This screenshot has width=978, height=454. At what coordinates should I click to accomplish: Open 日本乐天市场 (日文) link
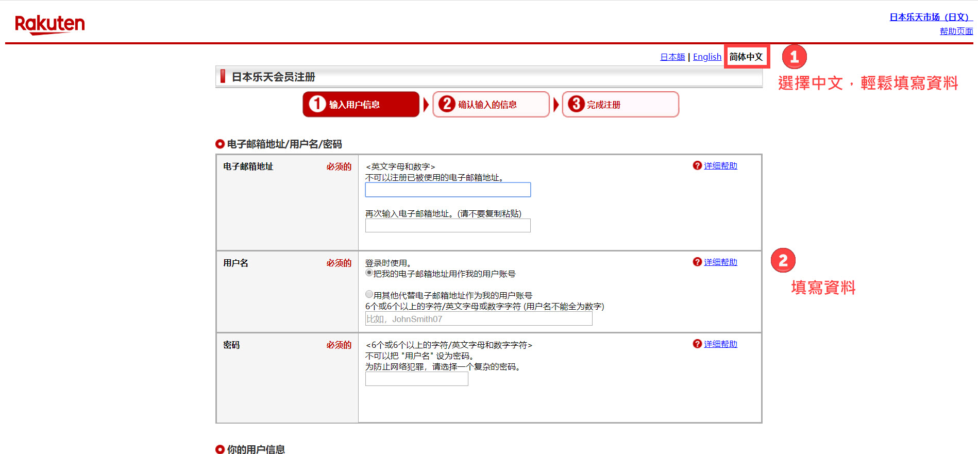coord(930,17)
